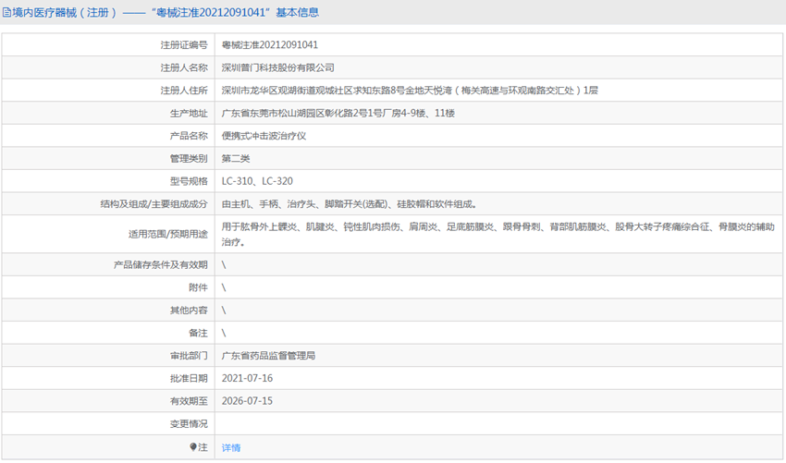
Task: Click the 产品储存条件及有效期 label
Action: point(160,265)
